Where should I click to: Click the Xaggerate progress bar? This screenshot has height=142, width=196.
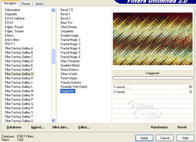153,78
